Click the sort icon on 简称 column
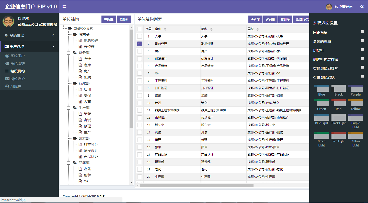Screen dimensions: 368x203 point(211,29)
